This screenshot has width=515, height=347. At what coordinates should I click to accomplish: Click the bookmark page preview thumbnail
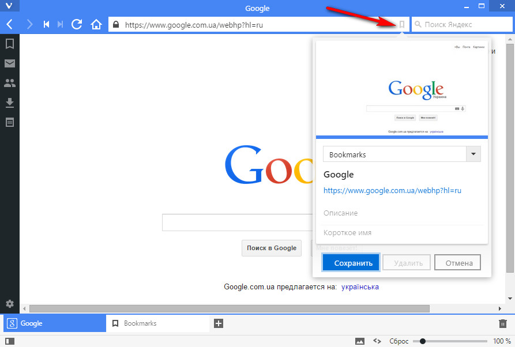coord(402,89)
